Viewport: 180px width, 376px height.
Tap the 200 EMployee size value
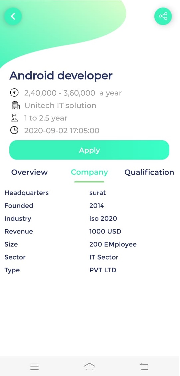[113, 244]
